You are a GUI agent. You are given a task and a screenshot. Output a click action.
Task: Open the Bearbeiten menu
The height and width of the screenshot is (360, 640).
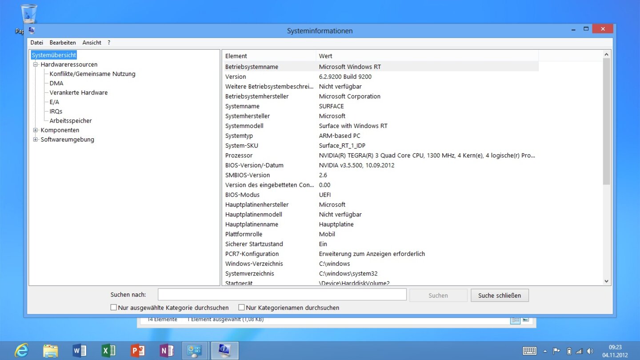[63, 43]
